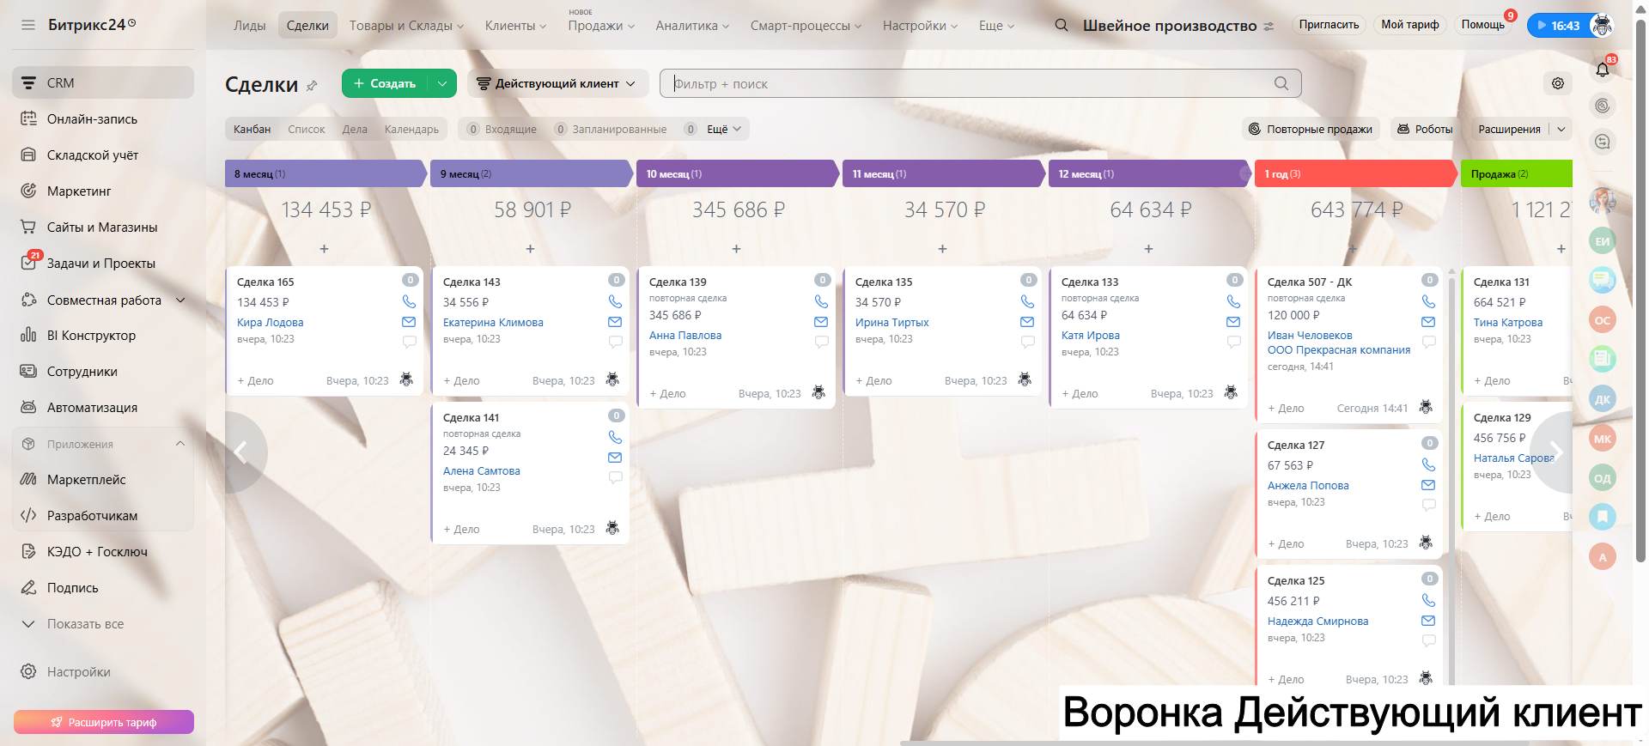Click the right arrow to move the kanban forward
1649x746 pixels.
pos(1555,452)
